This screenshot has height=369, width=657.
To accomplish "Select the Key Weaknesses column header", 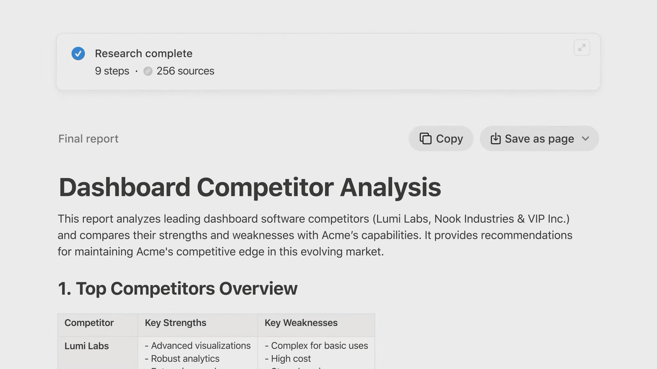I will (x=301, y=323).
